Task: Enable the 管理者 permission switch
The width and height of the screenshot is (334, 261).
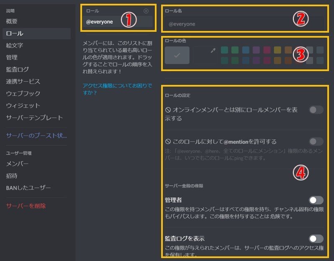Action: pyautogui.click(x=316, y=200)
